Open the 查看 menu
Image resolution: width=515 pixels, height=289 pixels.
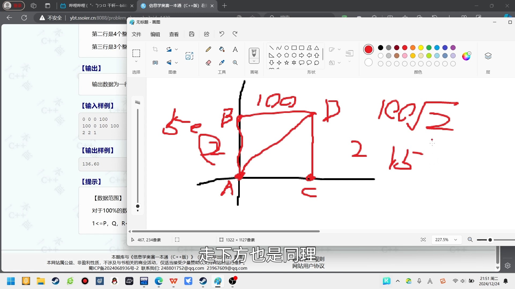click(x=174, y=34)
